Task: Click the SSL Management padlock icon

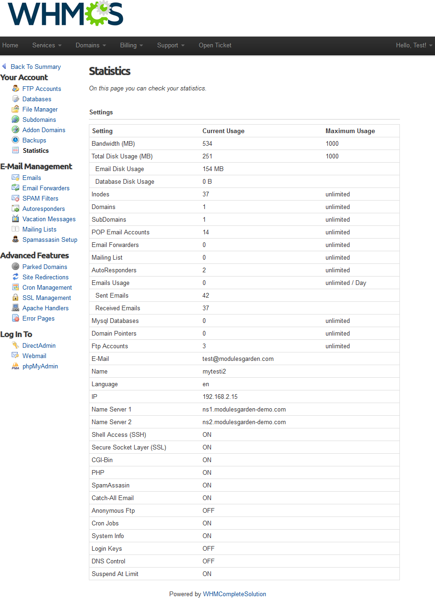Action: [15, 298]
